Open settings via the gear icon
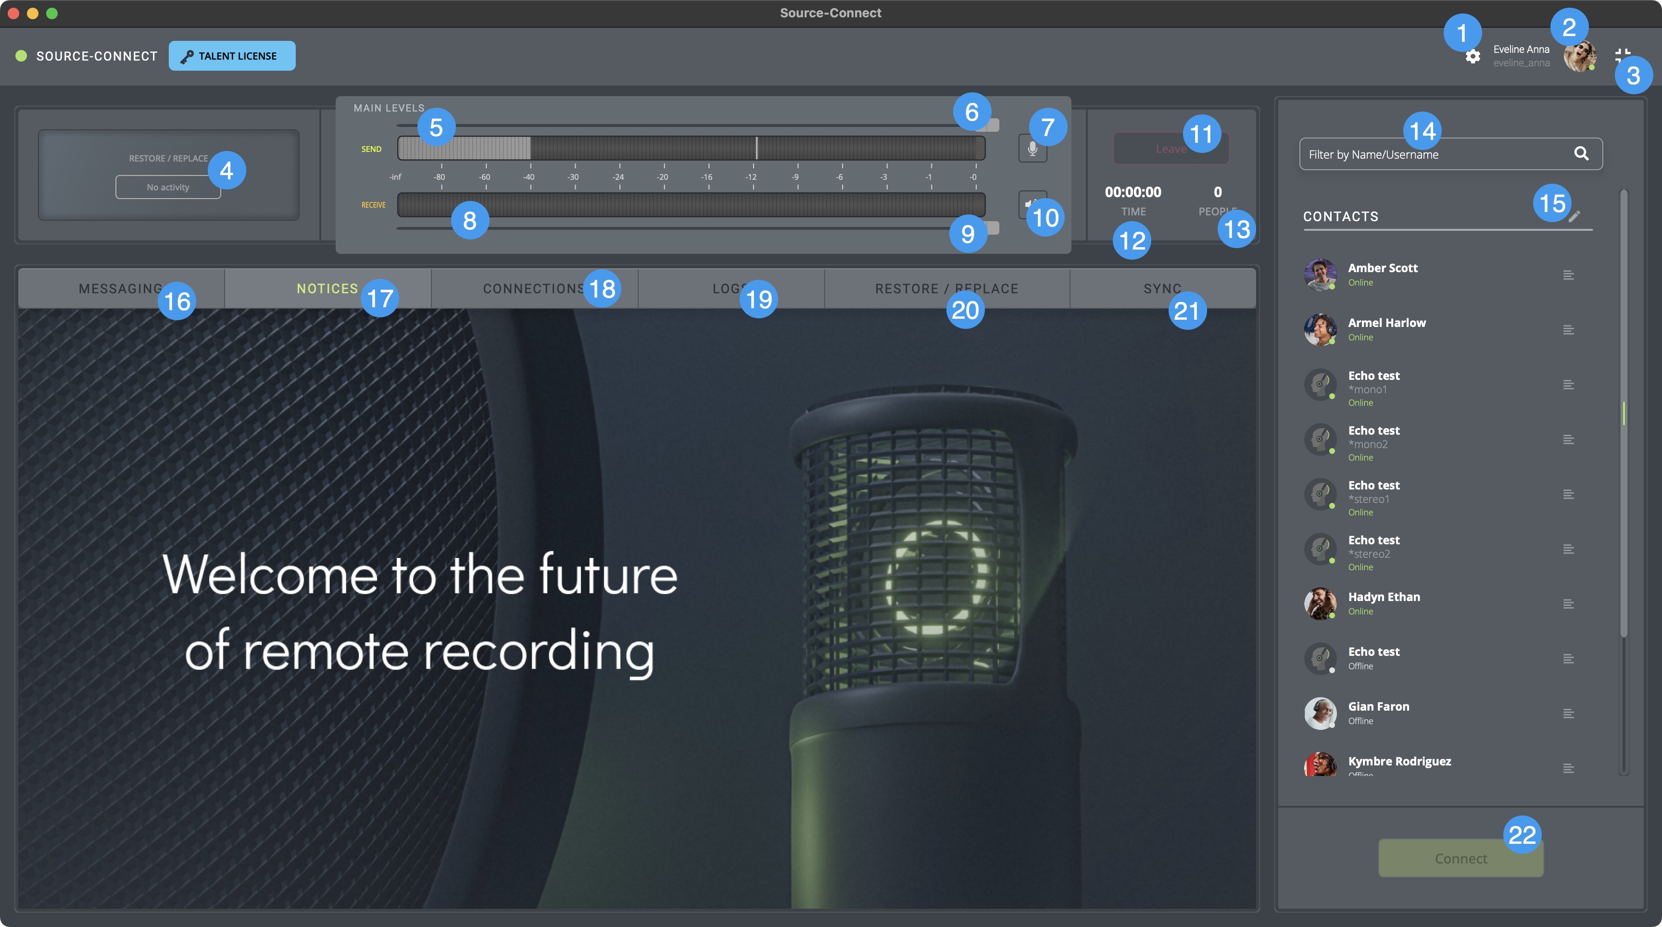The height and width of the screenshot is (927, 1662). [1473, 57]
